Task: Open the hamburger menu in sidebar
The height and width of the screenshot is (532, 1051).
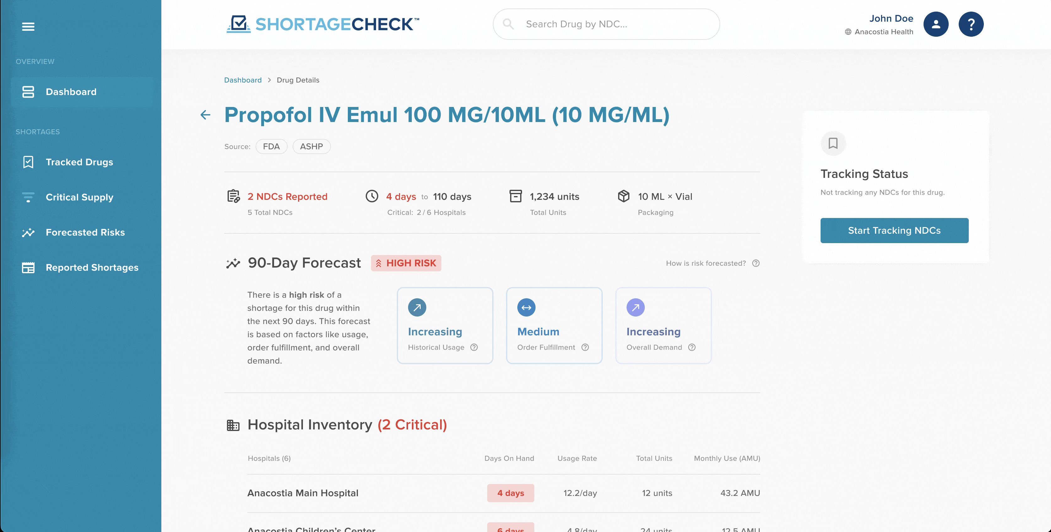Action: [28, 26]
